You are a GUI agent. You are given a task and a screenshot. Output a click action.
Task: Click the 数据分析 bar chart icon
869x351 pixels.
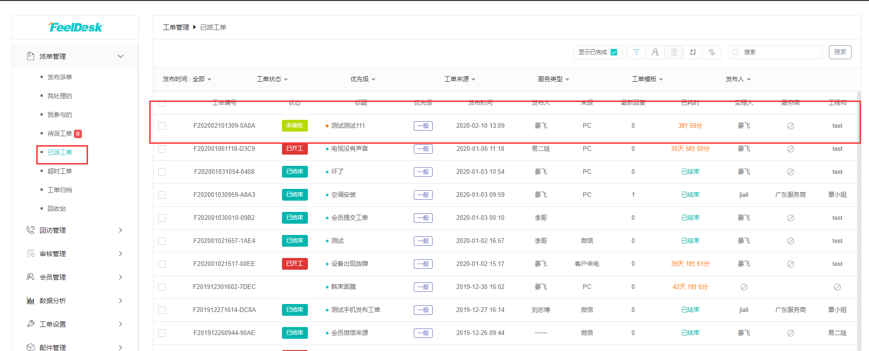(x=31, y=300)
